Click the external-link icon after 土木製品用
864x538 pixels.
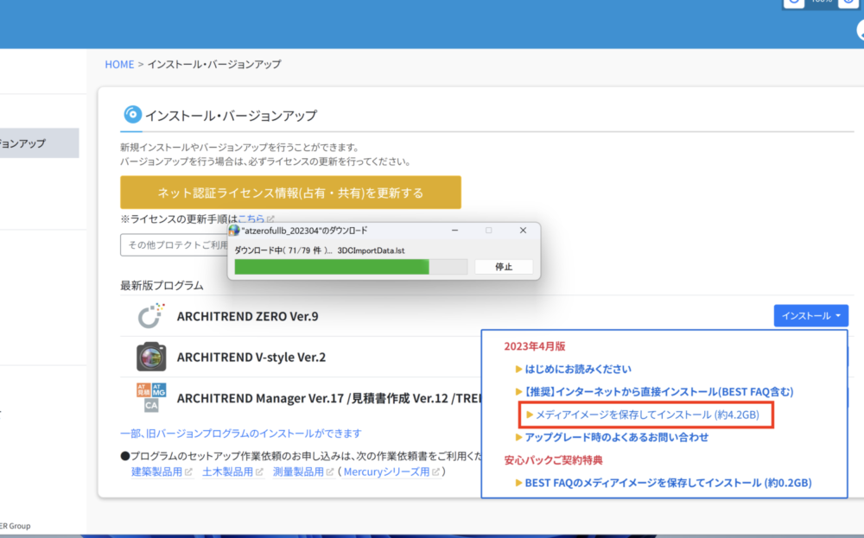[259, 472]
